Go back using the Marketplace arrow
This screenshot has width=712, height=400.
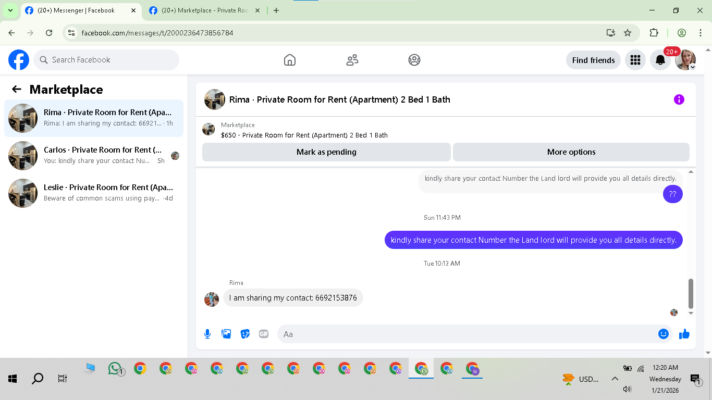pyautogui.click(x=17, y=89)
